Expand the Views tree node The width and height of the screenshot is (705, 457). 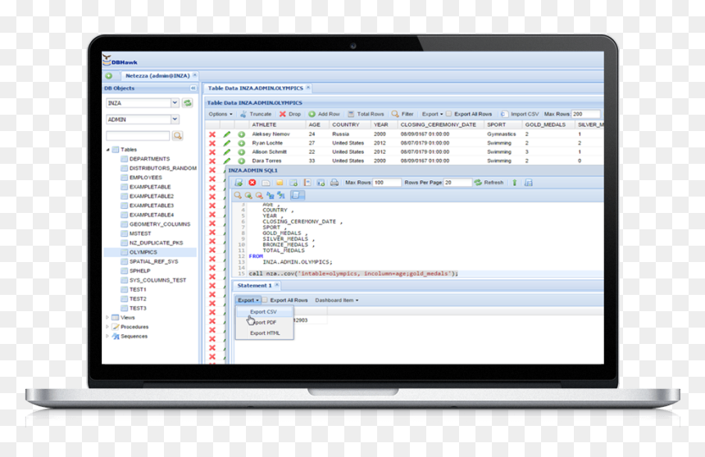point(107,317)
